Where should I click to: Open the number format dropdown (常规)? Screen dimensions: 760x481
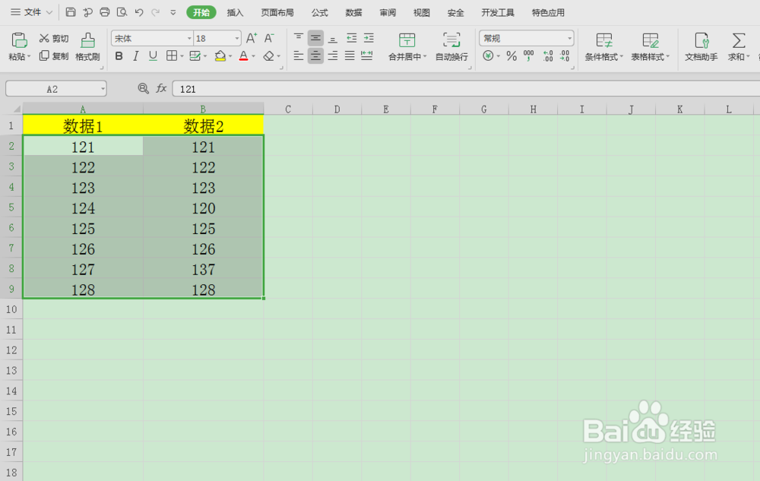(569, 38)
